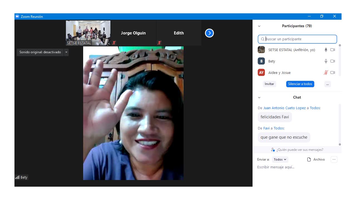Image resolution: width=356 pixels, height=200 pixels.
Task: Click the magnifier icon in participant search
Action: click(x=263, y=39)
